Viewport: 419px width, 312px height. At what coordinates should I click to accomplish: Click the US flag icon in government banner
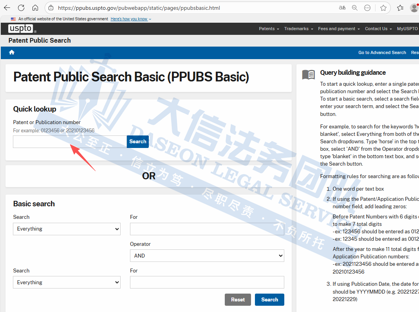13,19
